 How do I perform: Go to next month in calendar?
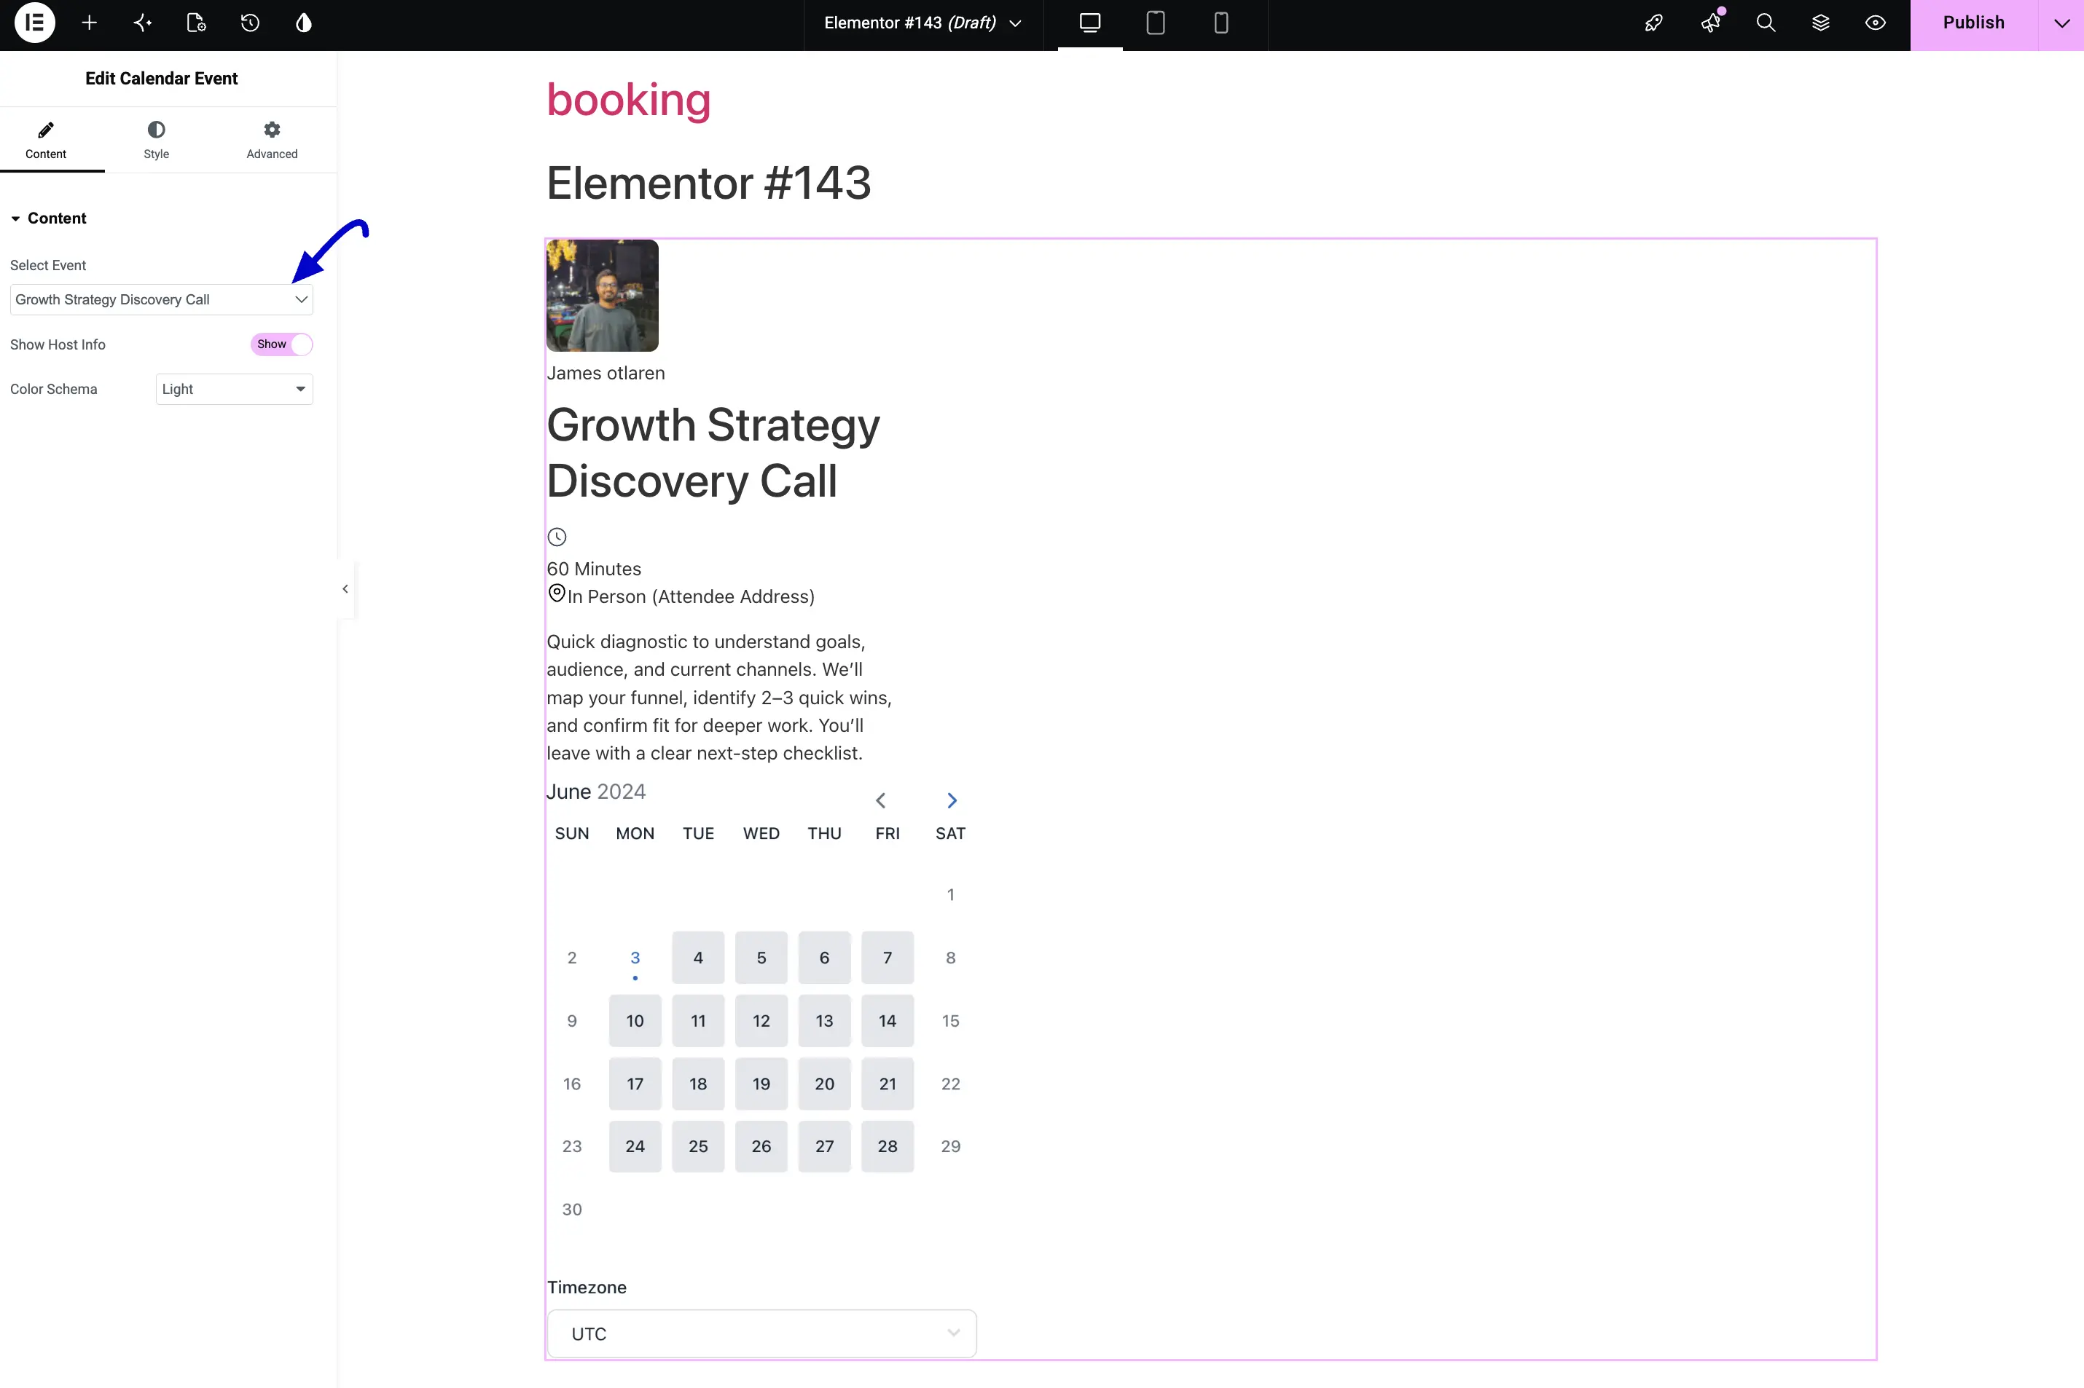point(951,800)
